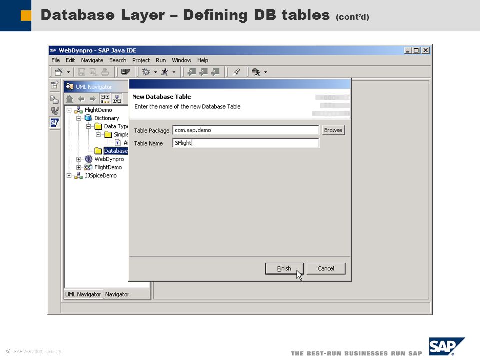Open the Run dropdown arrow
The image size is (480, 360).
pyautogui.click(x=174, y=72)
